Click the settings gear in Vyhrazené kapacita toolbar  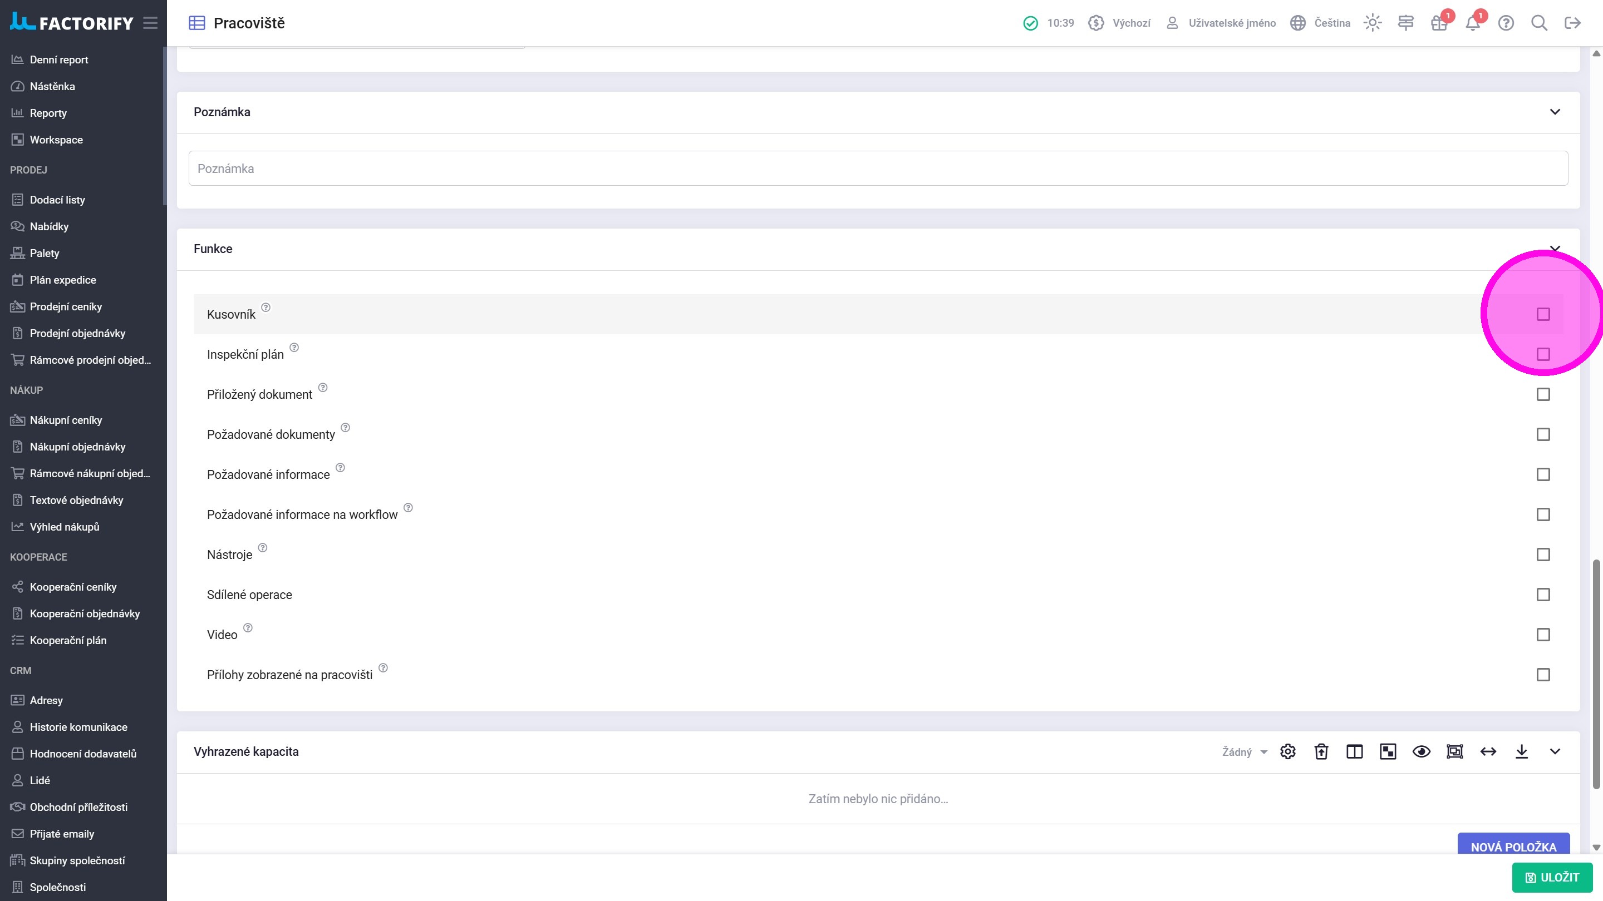(1287, 752)
